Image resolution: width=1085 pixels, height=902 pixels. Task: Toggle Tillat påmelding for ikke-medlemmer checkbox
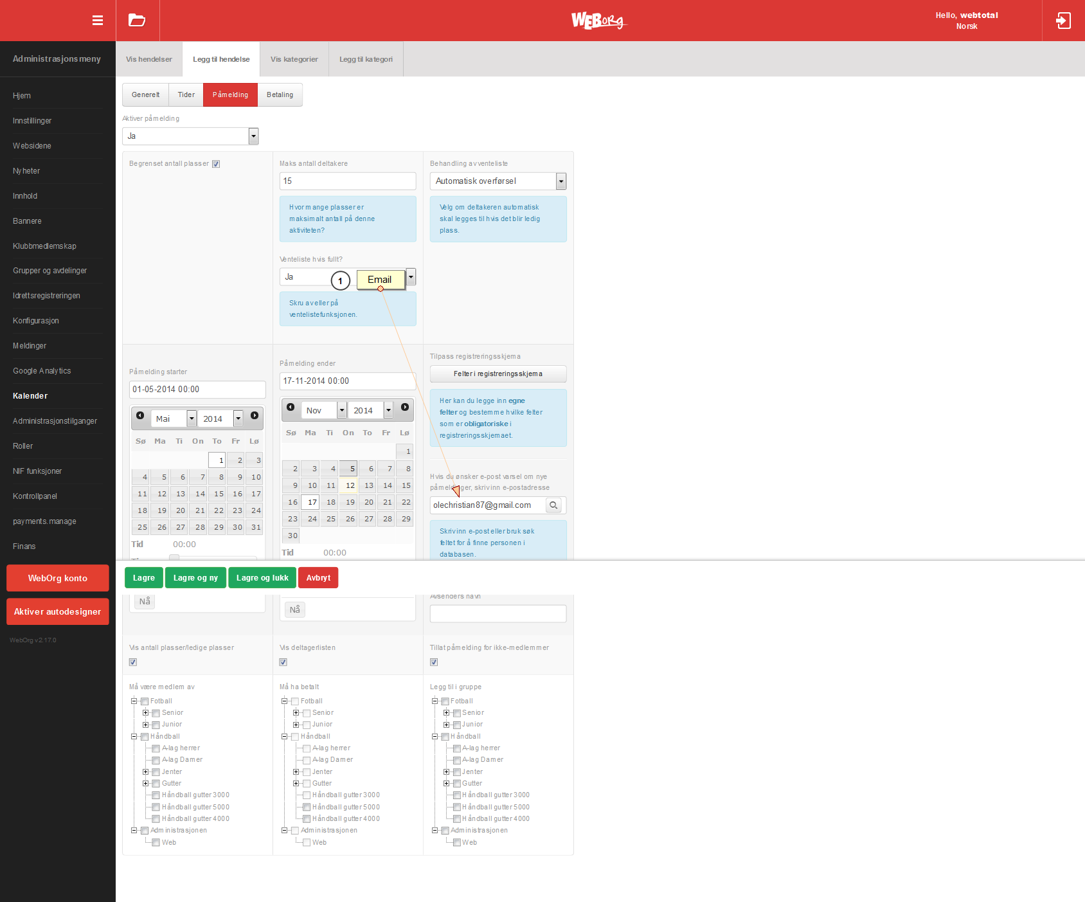(x=434, y=662)
